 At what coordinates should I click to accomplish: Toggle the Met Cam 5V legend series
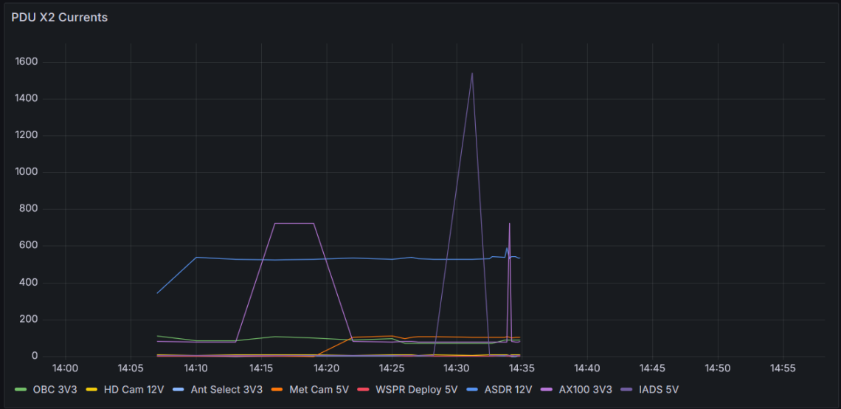coord(319,390)
